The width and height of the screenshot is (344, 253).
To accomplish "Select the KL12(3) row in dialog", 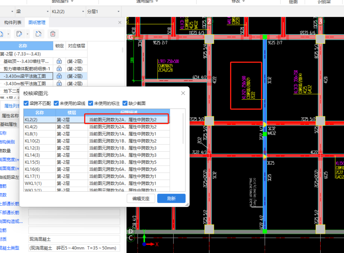I will (x=97, y=148).
